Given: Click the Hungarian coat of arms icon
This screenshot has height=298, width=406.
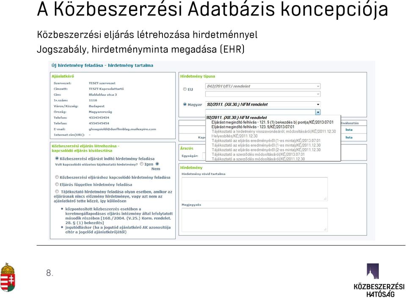Looking at the screenshot, I should (x=8, y=277).
